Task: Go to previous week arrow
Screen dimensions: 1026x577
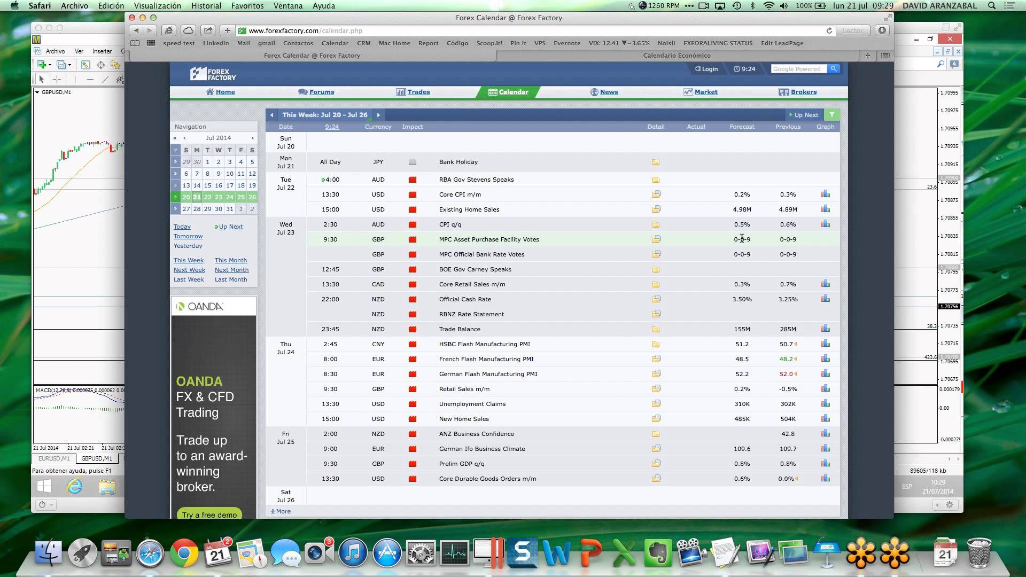Action: [271, 115]
